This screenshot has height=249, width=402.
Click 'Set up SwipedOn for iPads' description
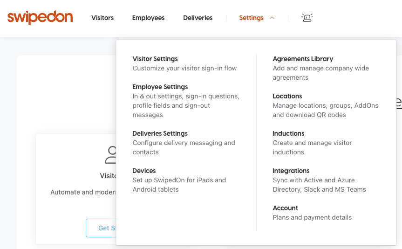(x=179, y=185)
